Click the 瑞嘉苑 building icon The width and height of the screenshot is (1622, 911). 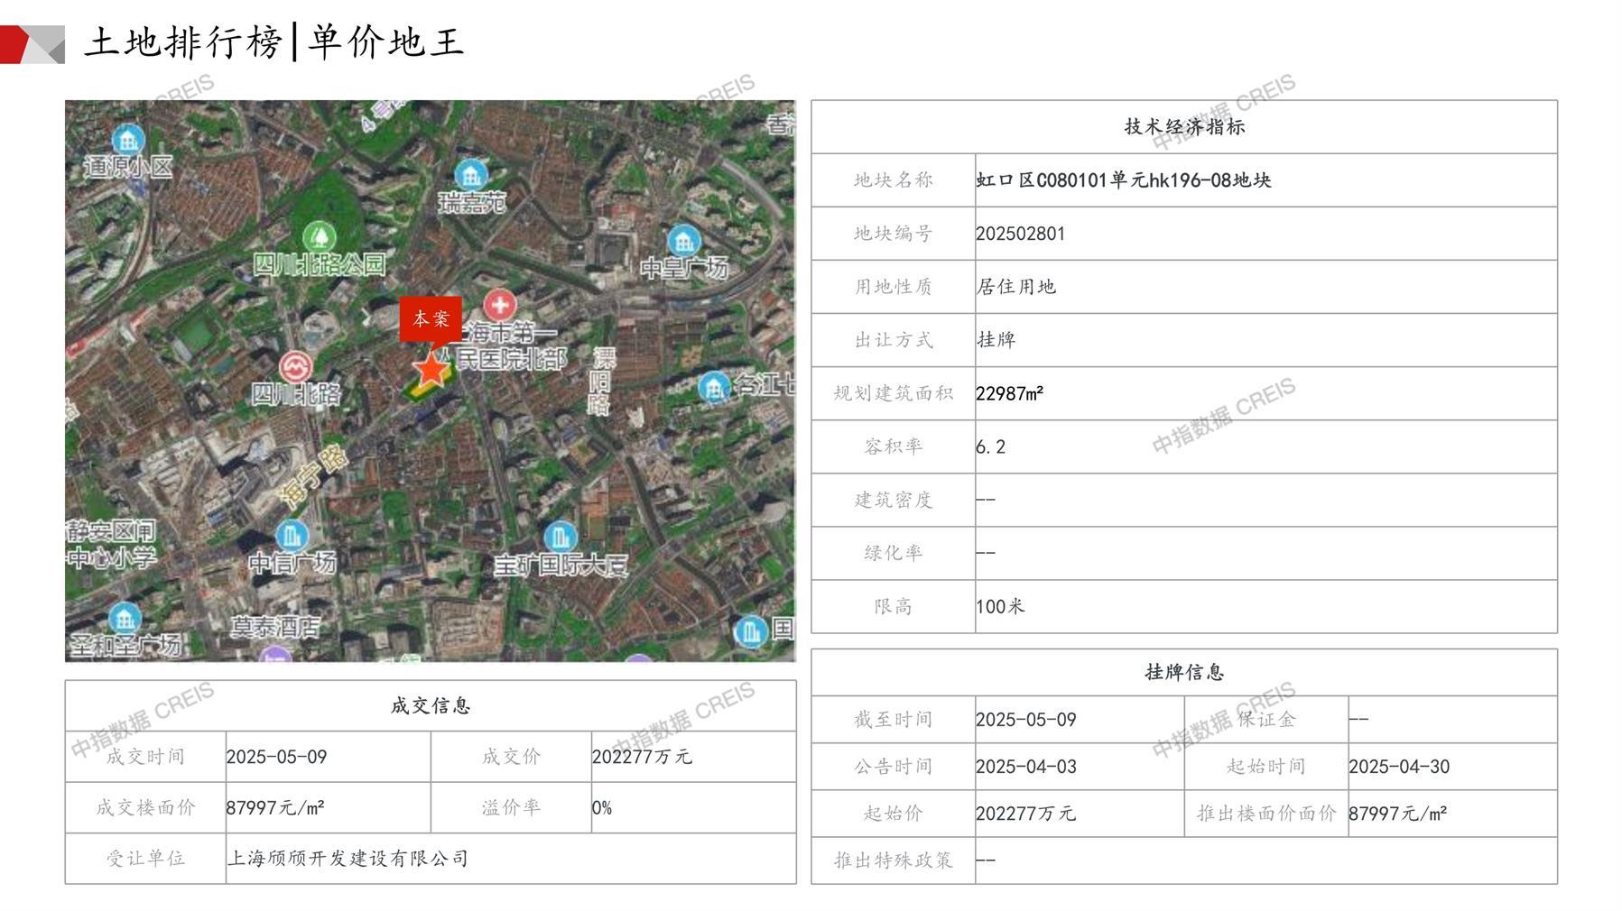(x=471, y=173)
